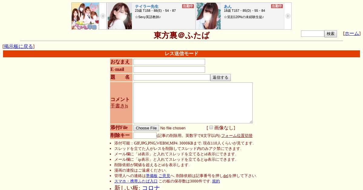Click the previous arrow in ad carousel
This screenshot has width=363, height=190.
103,16
